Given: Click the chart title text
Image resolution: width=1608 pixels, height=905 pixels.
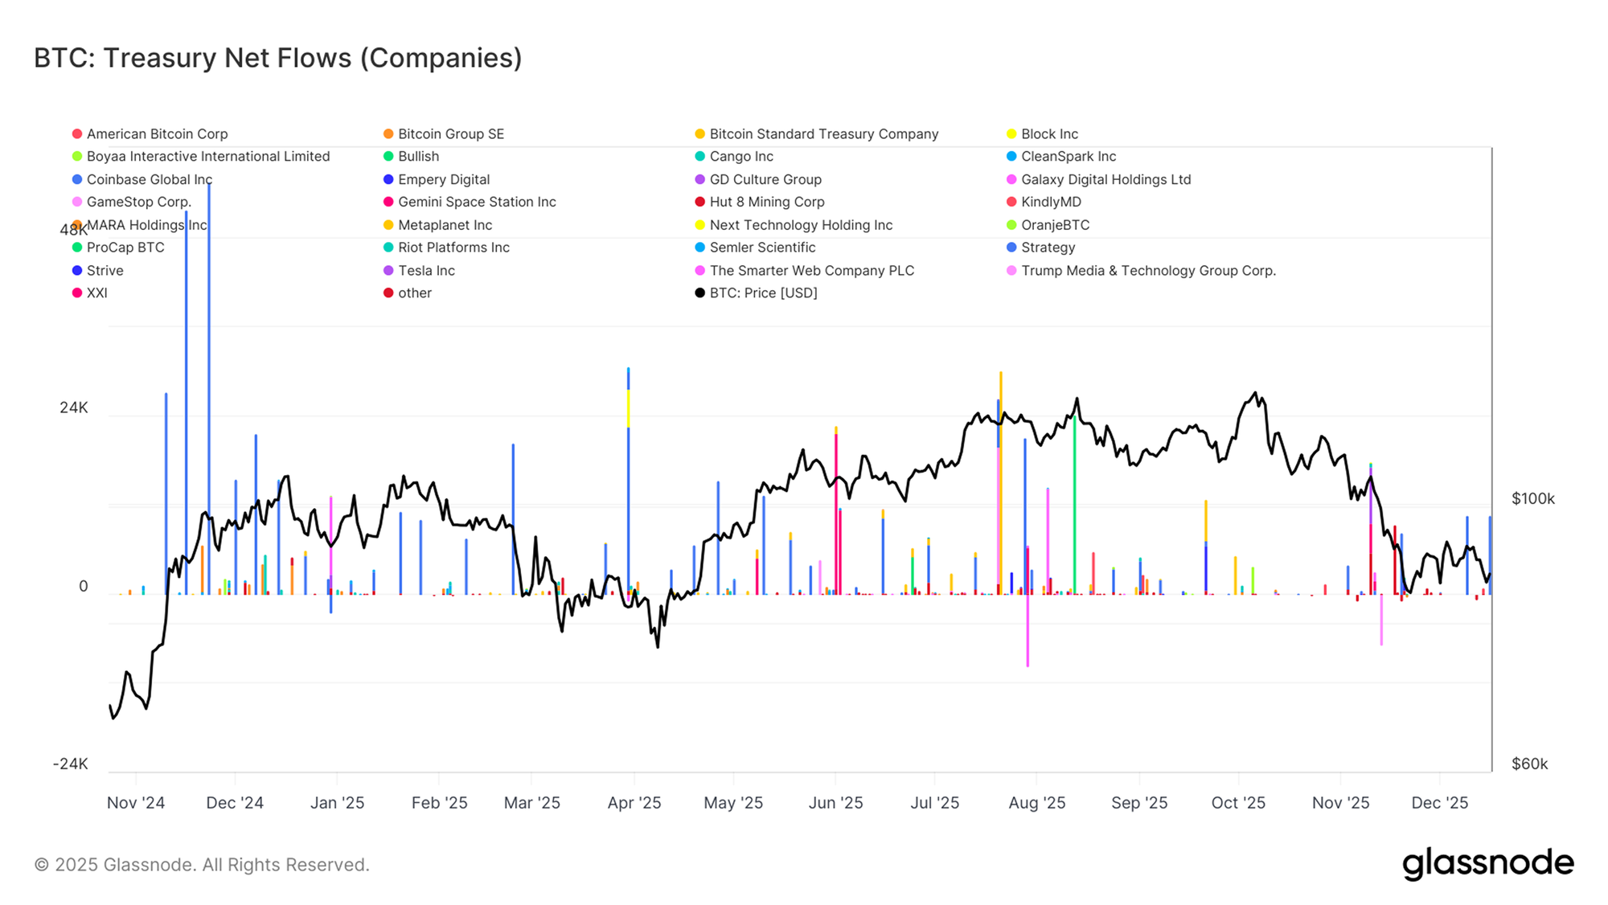Looking at the screenshot, I should point(278,58).
